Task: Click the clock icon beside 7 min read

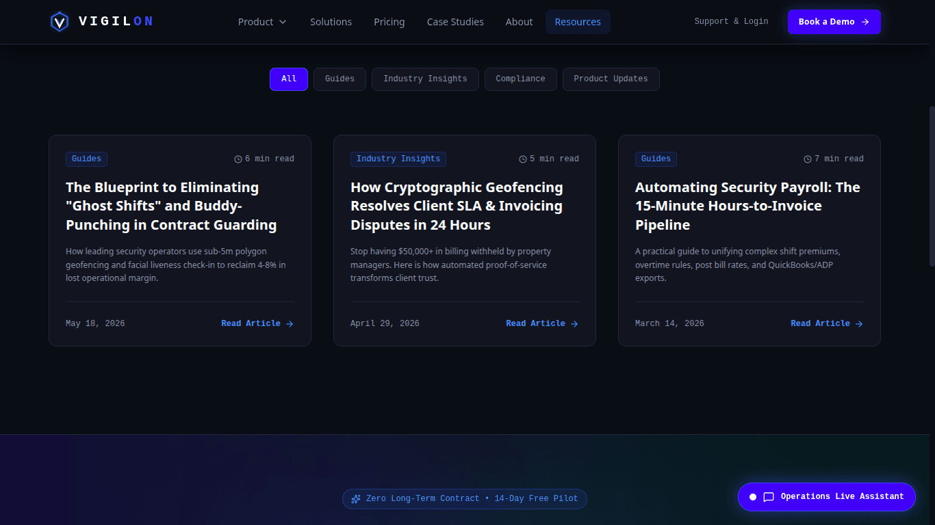Action: point(808,159)
